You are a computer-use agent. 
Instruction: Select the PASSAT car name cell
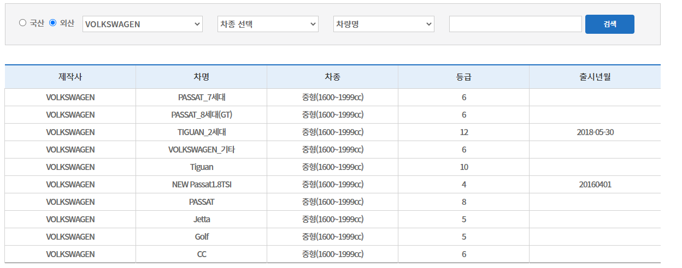click(202, 202)
